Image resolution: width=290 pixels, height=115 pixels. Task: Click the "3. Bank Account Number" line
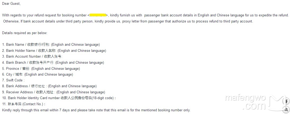click(x=32, y=57)
